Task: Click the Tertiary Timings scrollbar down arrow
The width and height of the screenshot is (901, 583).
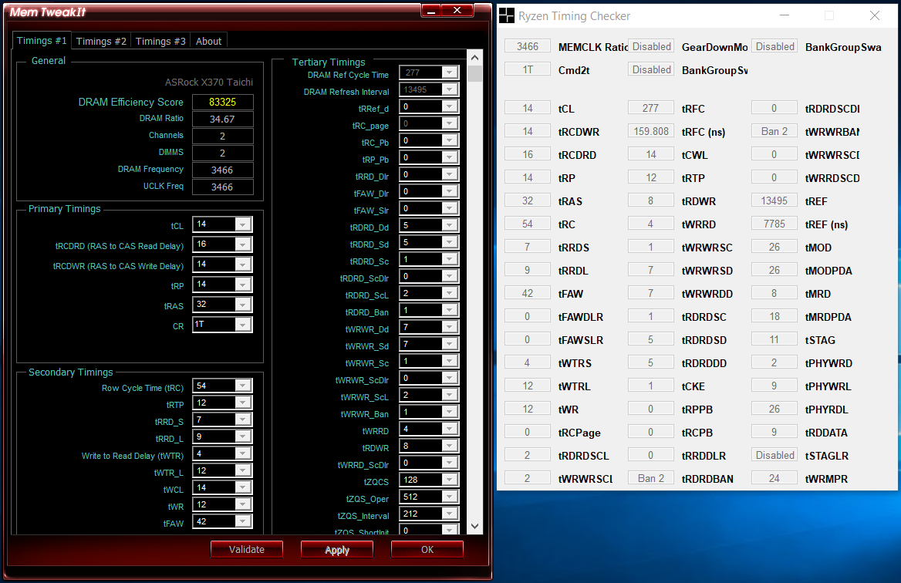Action: point(474,526)
